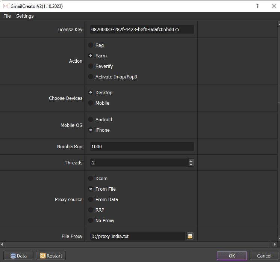
Task: Select the Farm action radio button
Action: (x=91, y=56)
